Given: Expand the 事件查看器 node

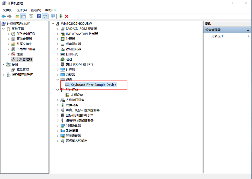Looking at the screenshot, I should (x=8, y=39).
